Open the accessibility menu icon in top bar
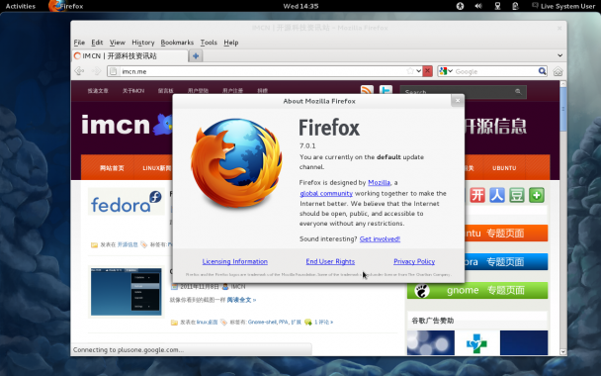This screenshot has width=601, height=376. point(460,6)
